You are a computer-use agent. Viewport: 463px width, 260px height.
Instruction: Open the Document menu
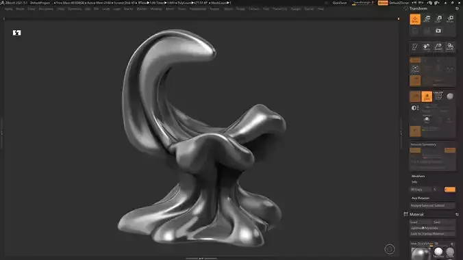click(46, 9)
